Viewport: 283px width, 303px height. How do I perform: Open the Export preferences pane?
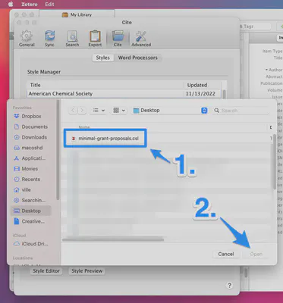click(95, 39)
